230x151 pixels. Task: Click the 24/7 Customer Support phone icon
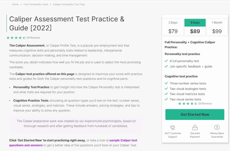point(173,128)
